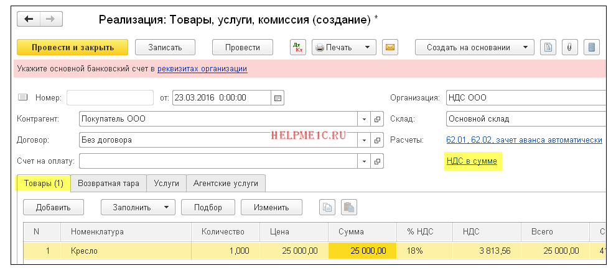This screenshot has width=616, height=276.
Task: Click the list icon after the paperclip
Action: 592,47
